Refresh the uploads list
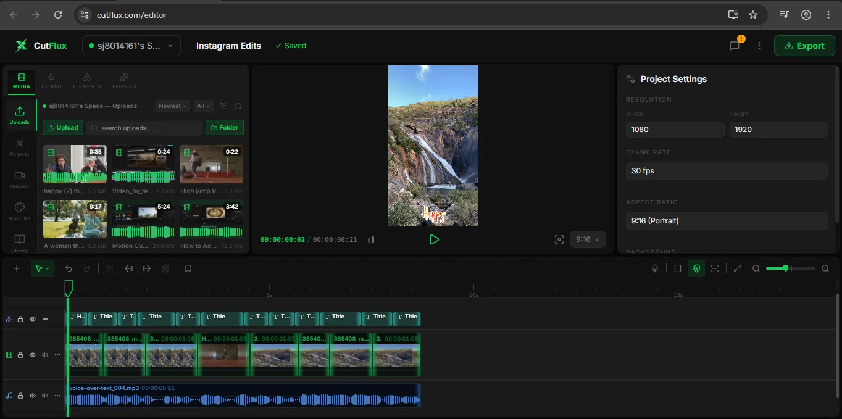This screenshot has height=419, width=842. point(238,106)
